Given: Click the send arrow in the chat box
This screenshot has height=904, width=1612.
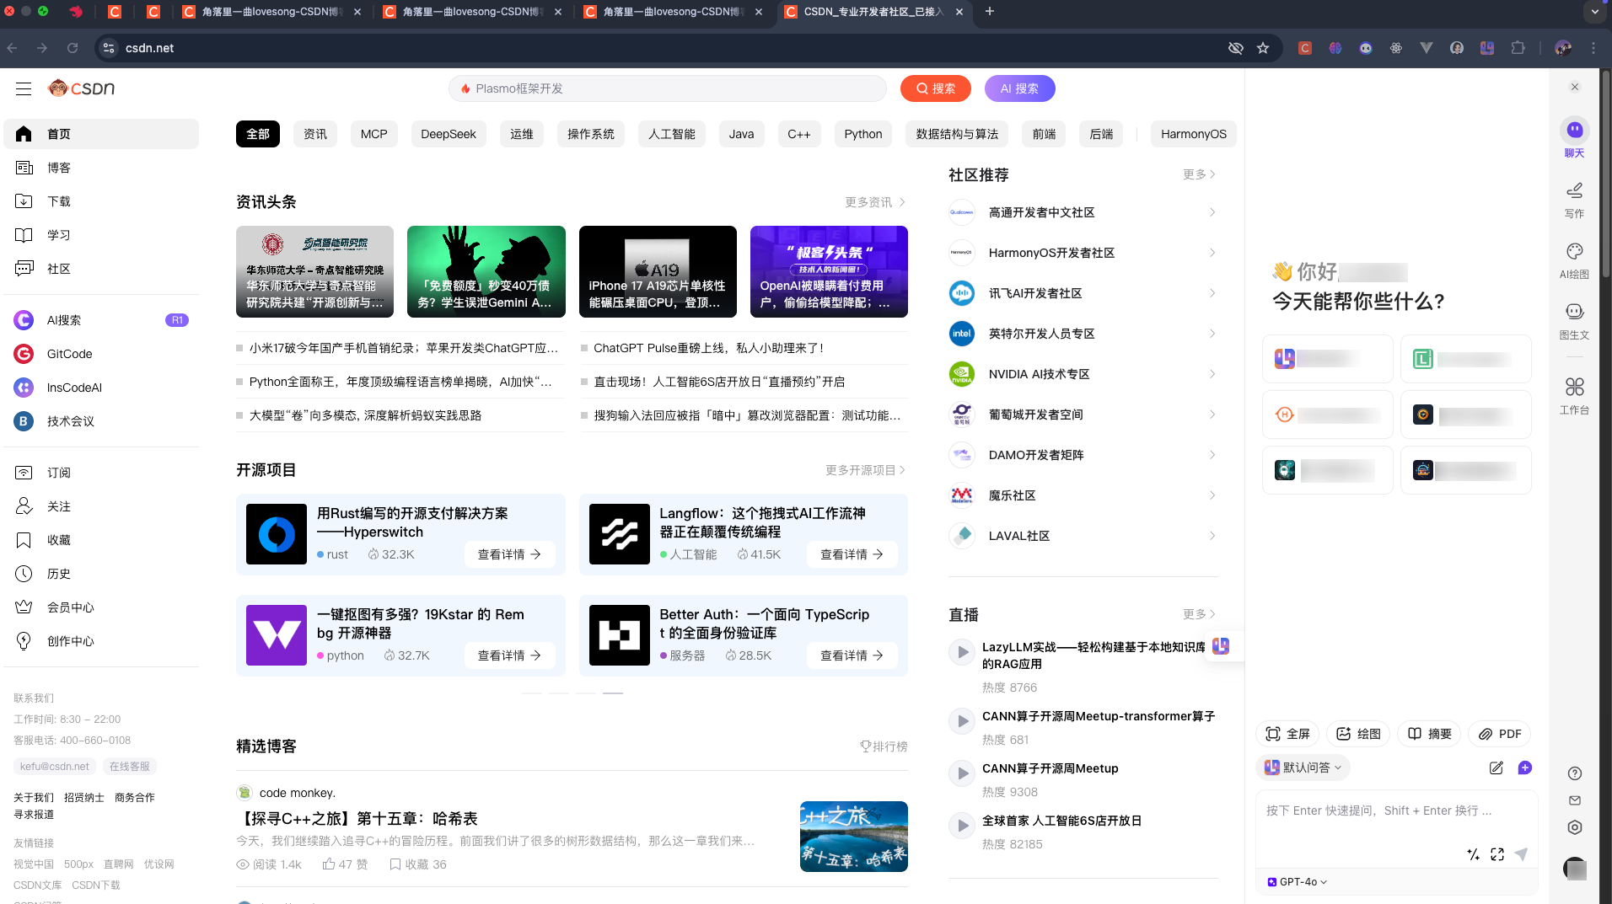Looking at the screenshot, I should coord(1523,854).
